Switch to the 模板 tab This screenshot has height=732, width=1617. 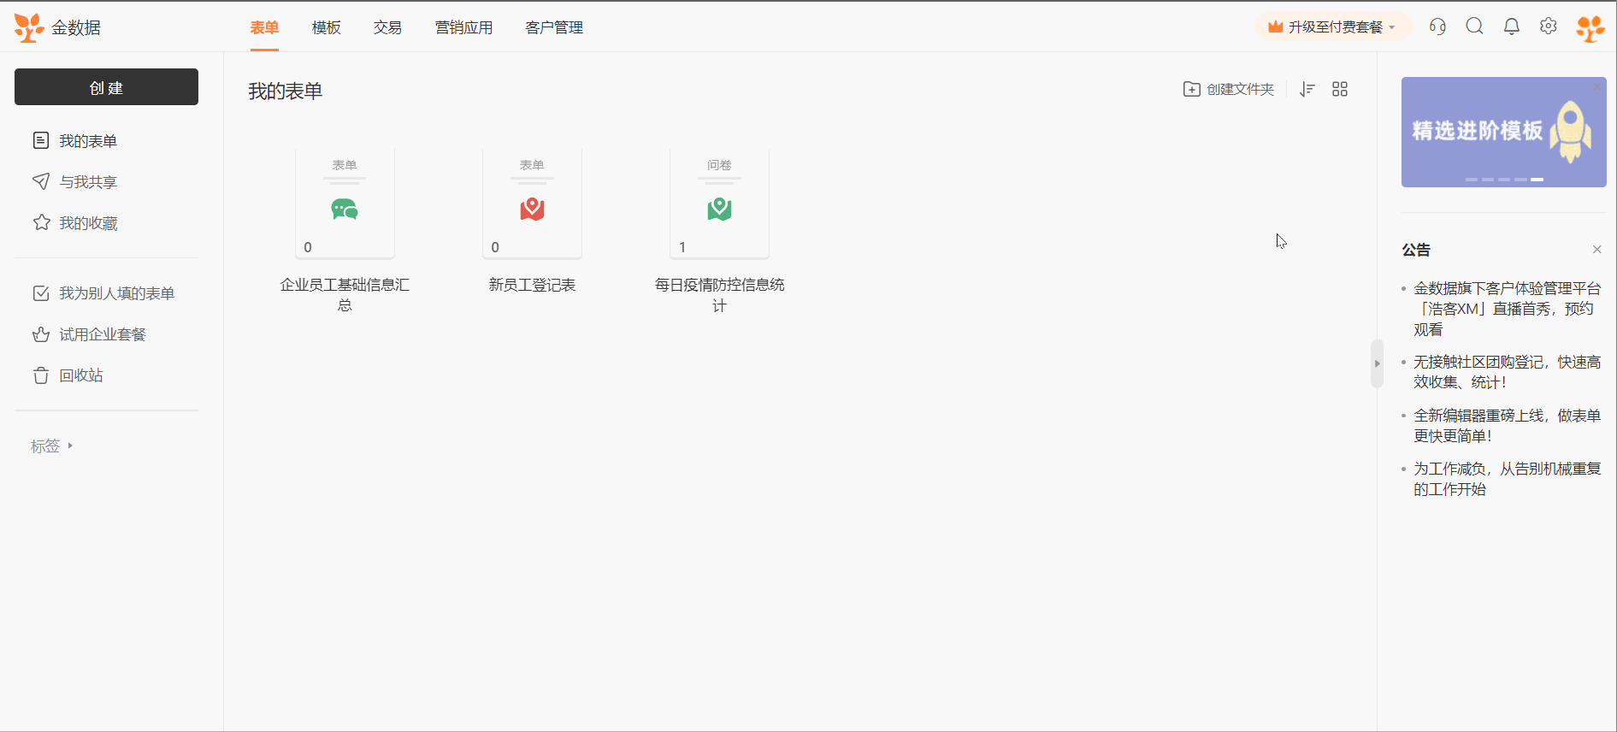click(x=326, y=27)
